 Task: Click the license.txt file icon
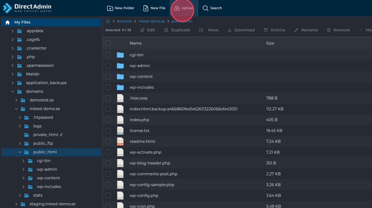pos(120,131)
